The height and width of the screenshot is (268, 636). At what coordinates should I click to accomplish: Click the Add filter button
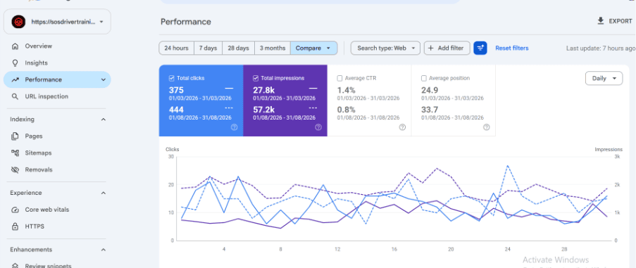(447, 48)
